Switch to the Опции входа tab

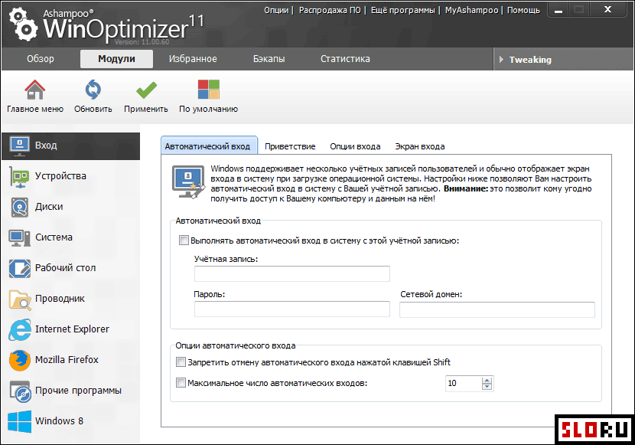pyautogui.click(x=355, y=146)
